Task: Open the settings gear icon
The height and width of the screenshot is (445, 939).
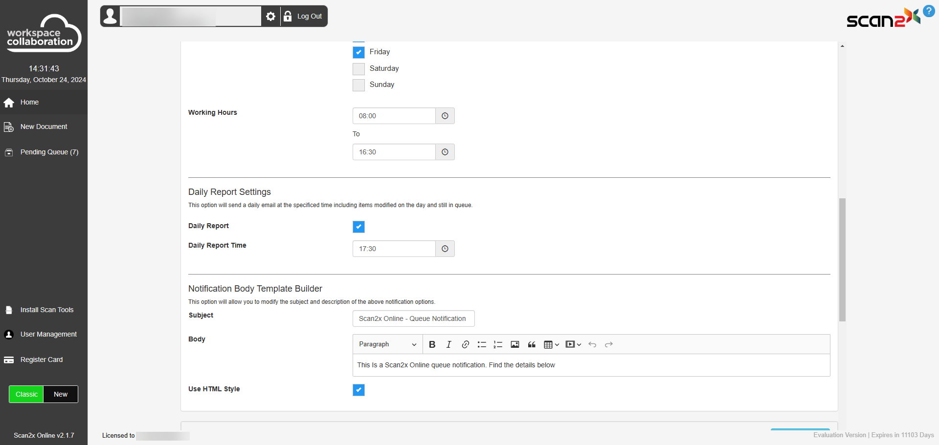Action: pos(270,17)
